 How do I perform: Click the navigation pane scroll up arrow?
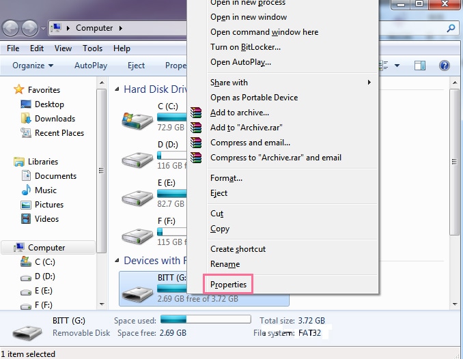102,83
